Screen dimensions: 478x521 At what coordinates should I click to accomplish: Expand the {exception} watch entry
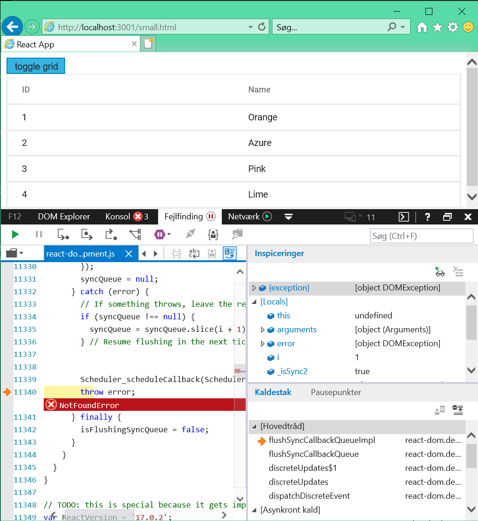(254, 288)
